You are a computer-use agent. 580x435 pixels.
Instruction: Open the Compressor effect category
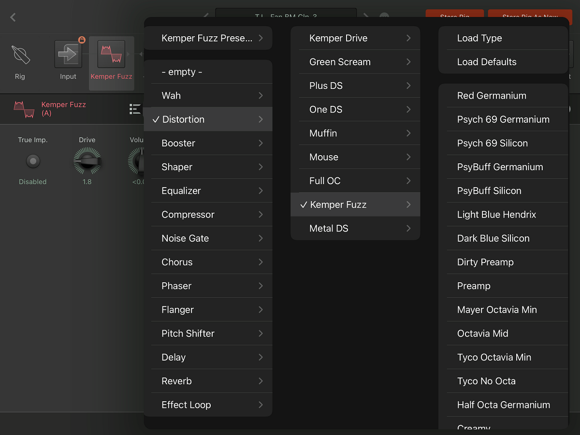[x=208, y=215]
